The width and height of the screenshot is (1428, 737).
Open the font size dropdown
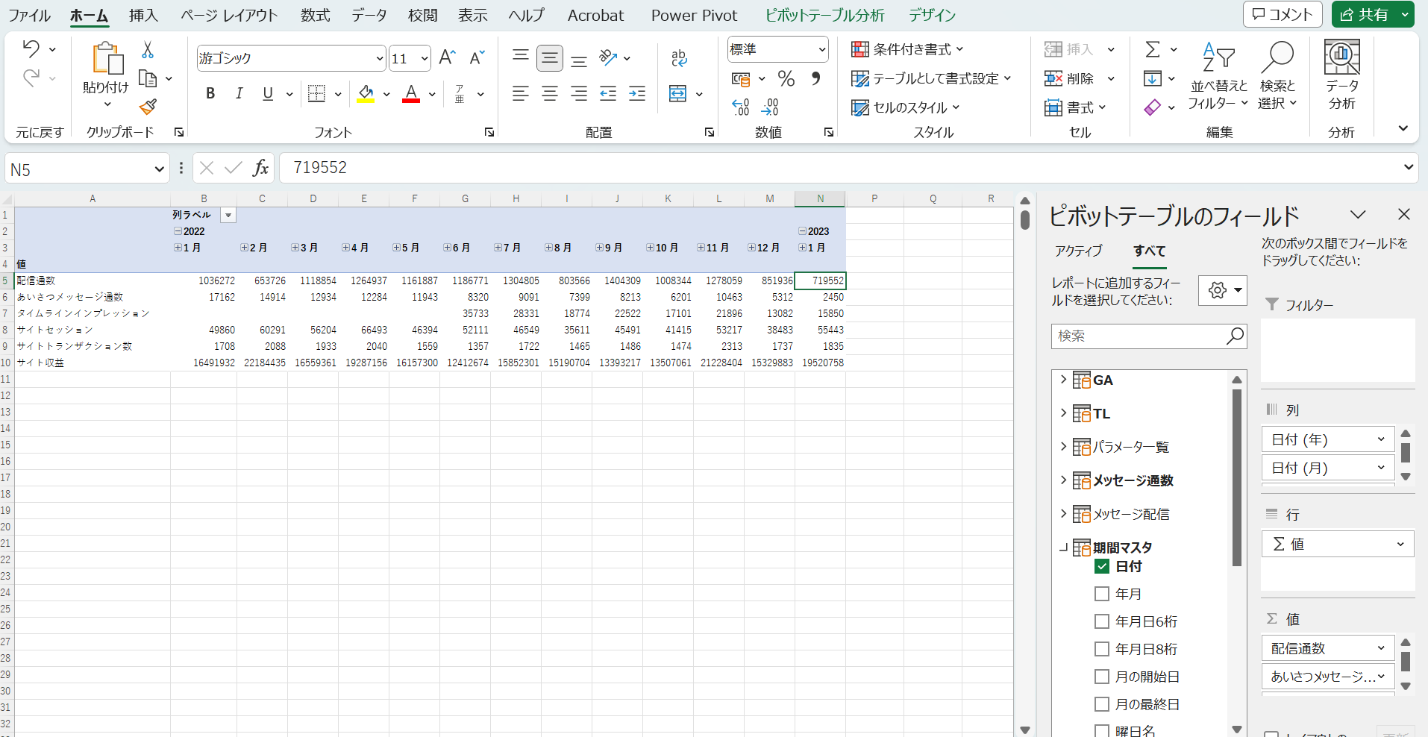425,58
